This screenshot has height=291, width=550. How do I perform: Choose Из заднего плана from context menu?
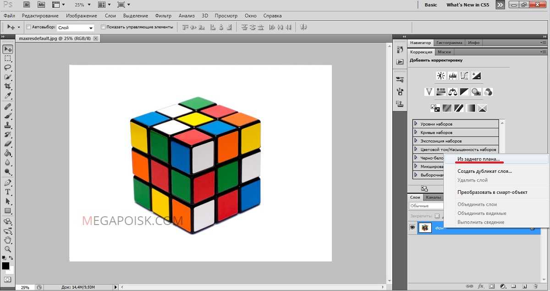478,159
